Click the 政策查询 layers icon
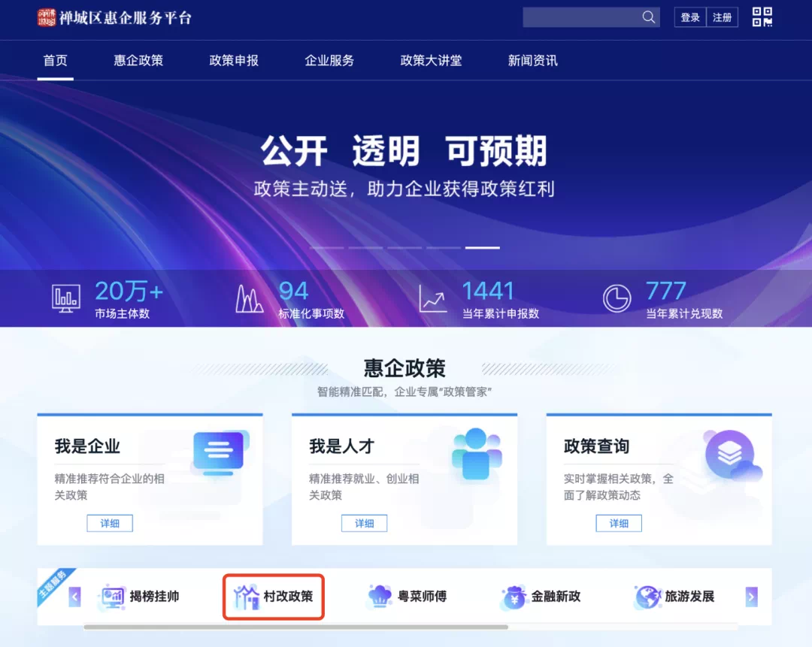The width and height of the screenshot is (812, 647). [x=733, y=455]
